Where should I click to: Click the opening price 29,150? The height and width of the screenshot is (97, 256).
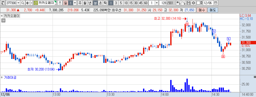[157, 10]
